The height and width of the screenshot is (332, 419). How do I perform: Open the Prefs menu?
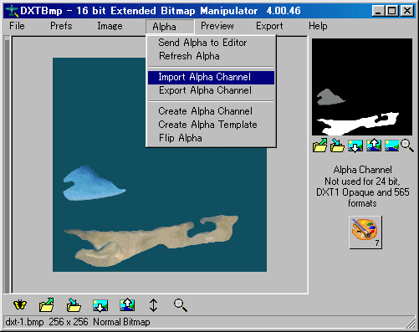pos(61,26)
